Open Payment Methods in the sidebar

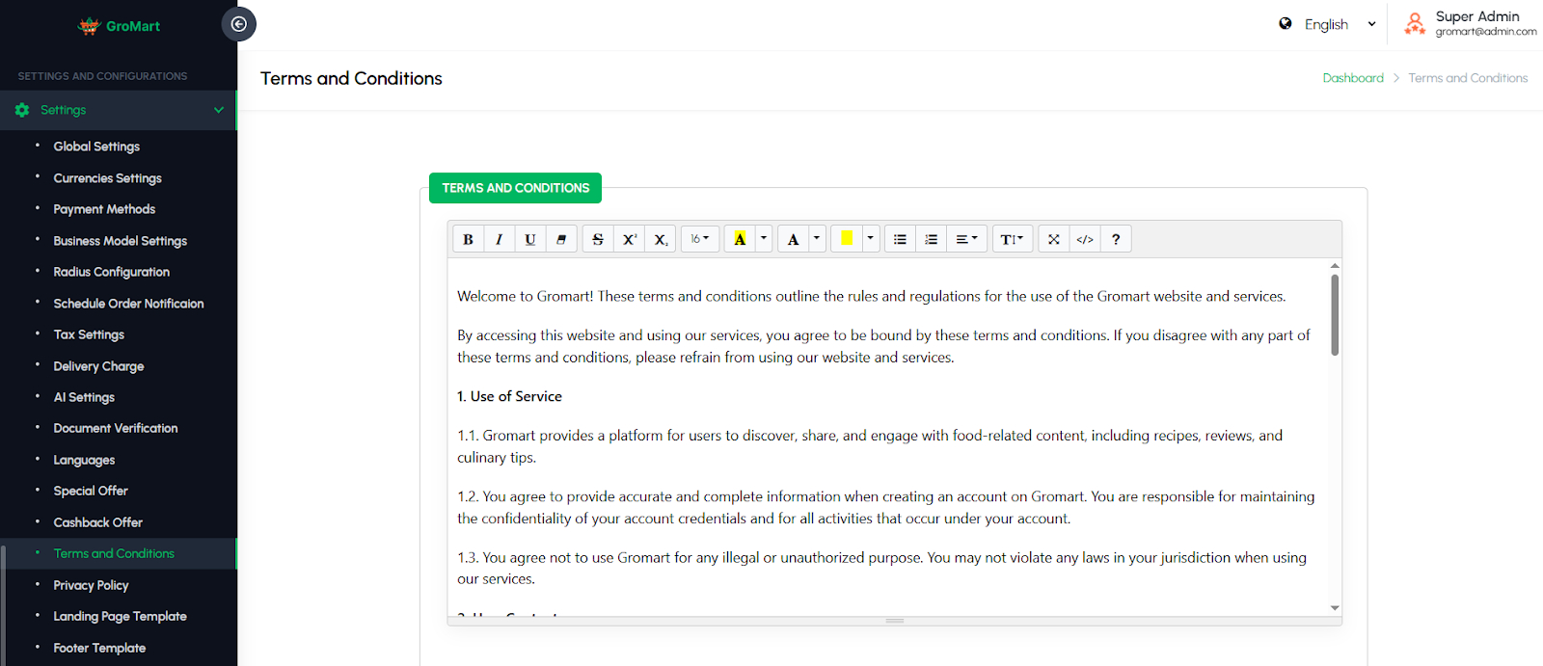pos(104,209)
